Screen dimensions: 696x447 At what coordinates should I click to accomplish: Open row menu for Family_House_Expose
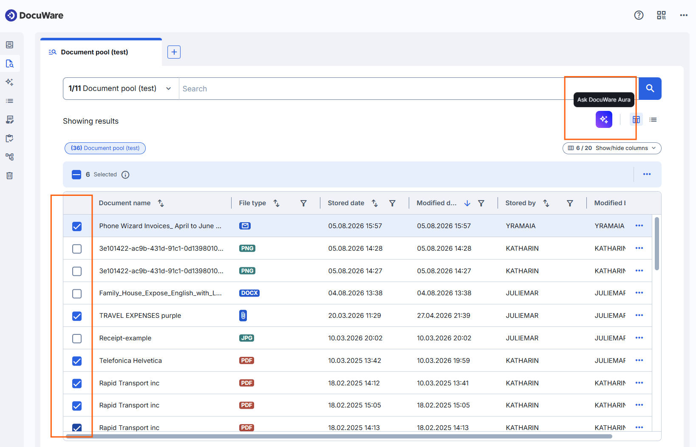(639, 293)
